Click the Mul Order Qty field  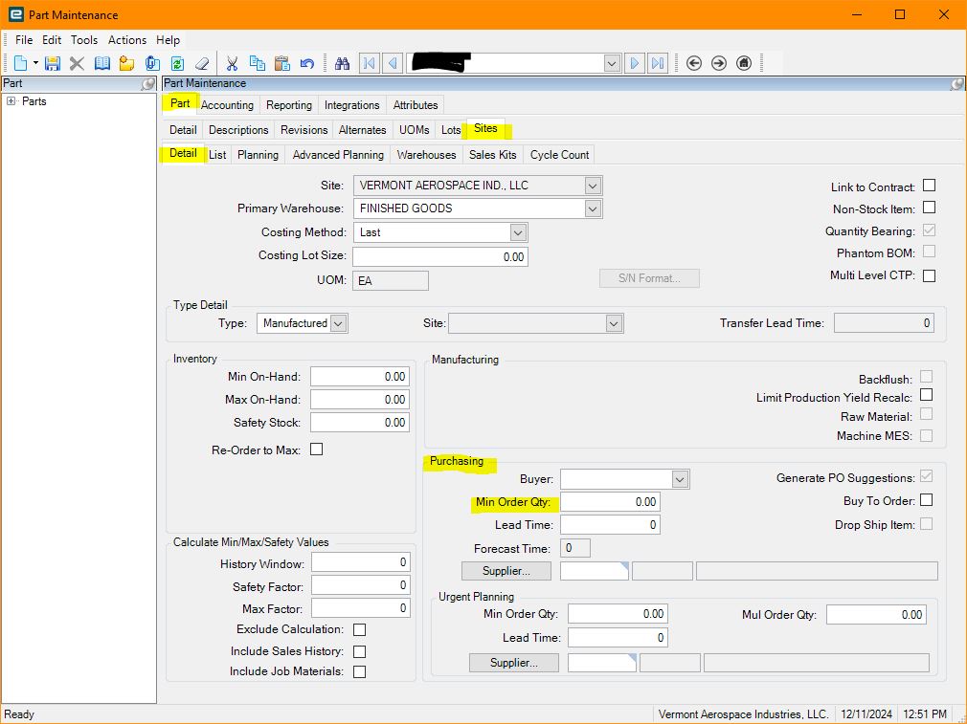876,614
